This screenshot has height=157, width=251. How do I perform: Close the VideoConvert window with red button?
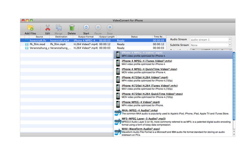(23, 20)
